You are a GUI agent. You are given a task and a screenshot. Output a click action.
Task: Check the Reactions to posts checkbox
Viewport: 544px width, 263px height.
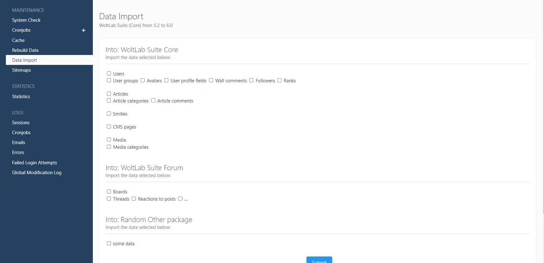click(134, 199)
